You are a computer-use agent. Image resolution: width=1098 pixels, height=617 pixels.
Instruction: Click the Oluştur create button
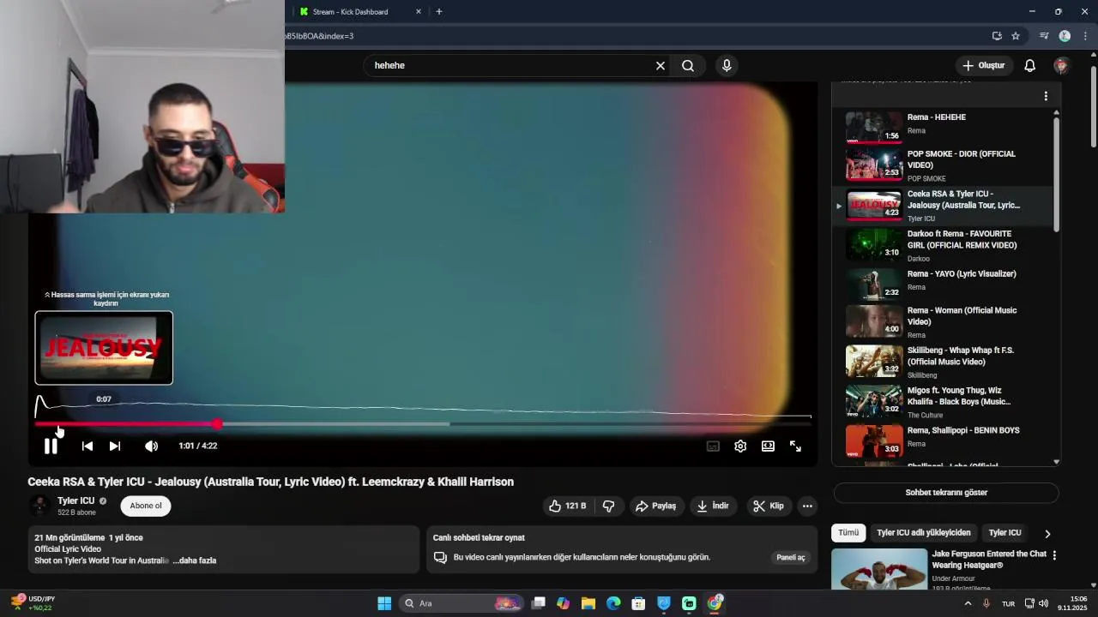[x=983, y=65]
